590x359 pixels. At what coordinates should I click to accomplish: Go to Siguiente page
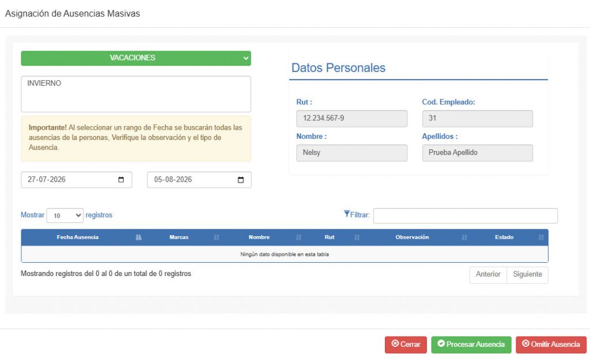(527, 275)
